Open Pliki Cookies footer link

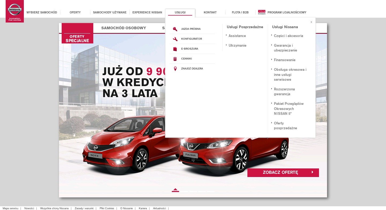(107, 208)
